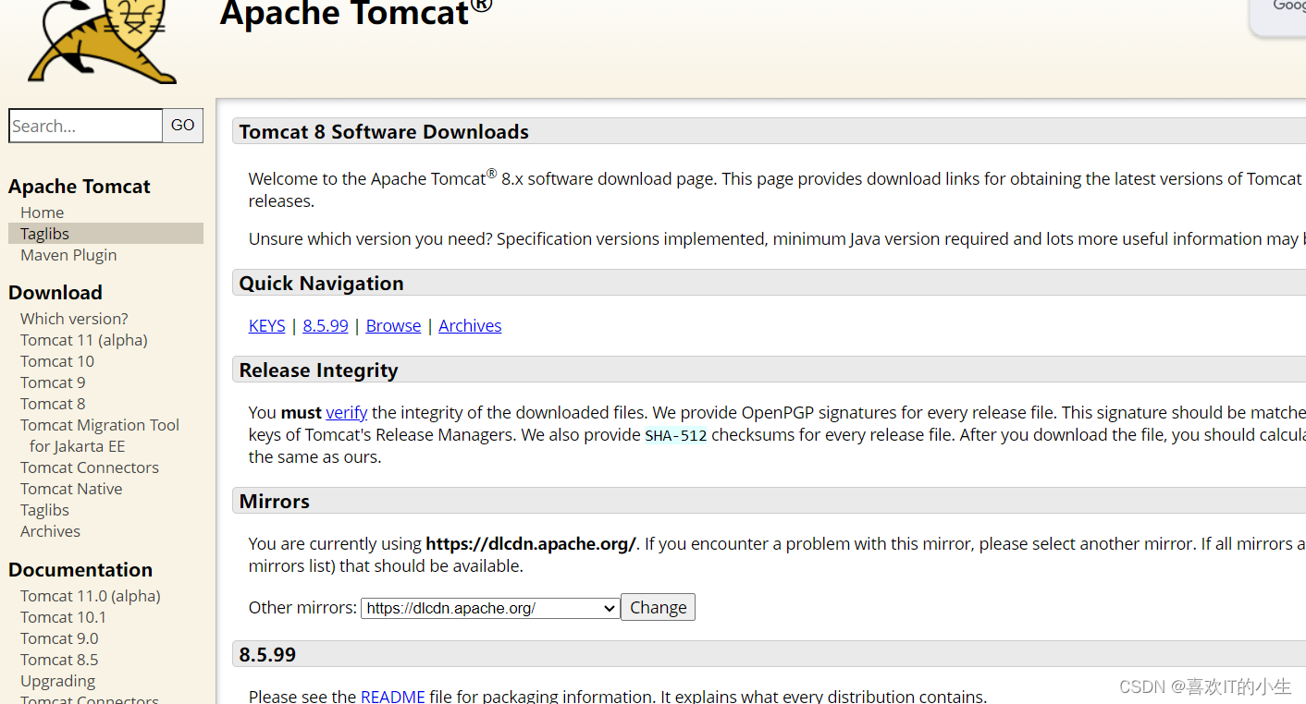This screenshot has height=704, width=1306.
Task: Open the KEYS link in Quick Navigation
Action: [266, 325]
